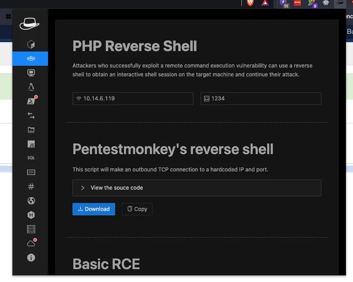The image size is (353, 282).
Task: Click the cloud icon with red badge
Action: point(31,243)
